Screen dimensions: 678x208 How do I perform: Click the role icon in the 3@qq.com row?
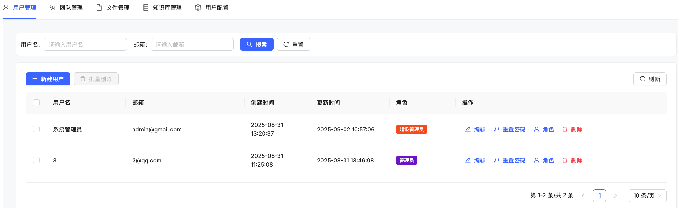coord(537,160)
